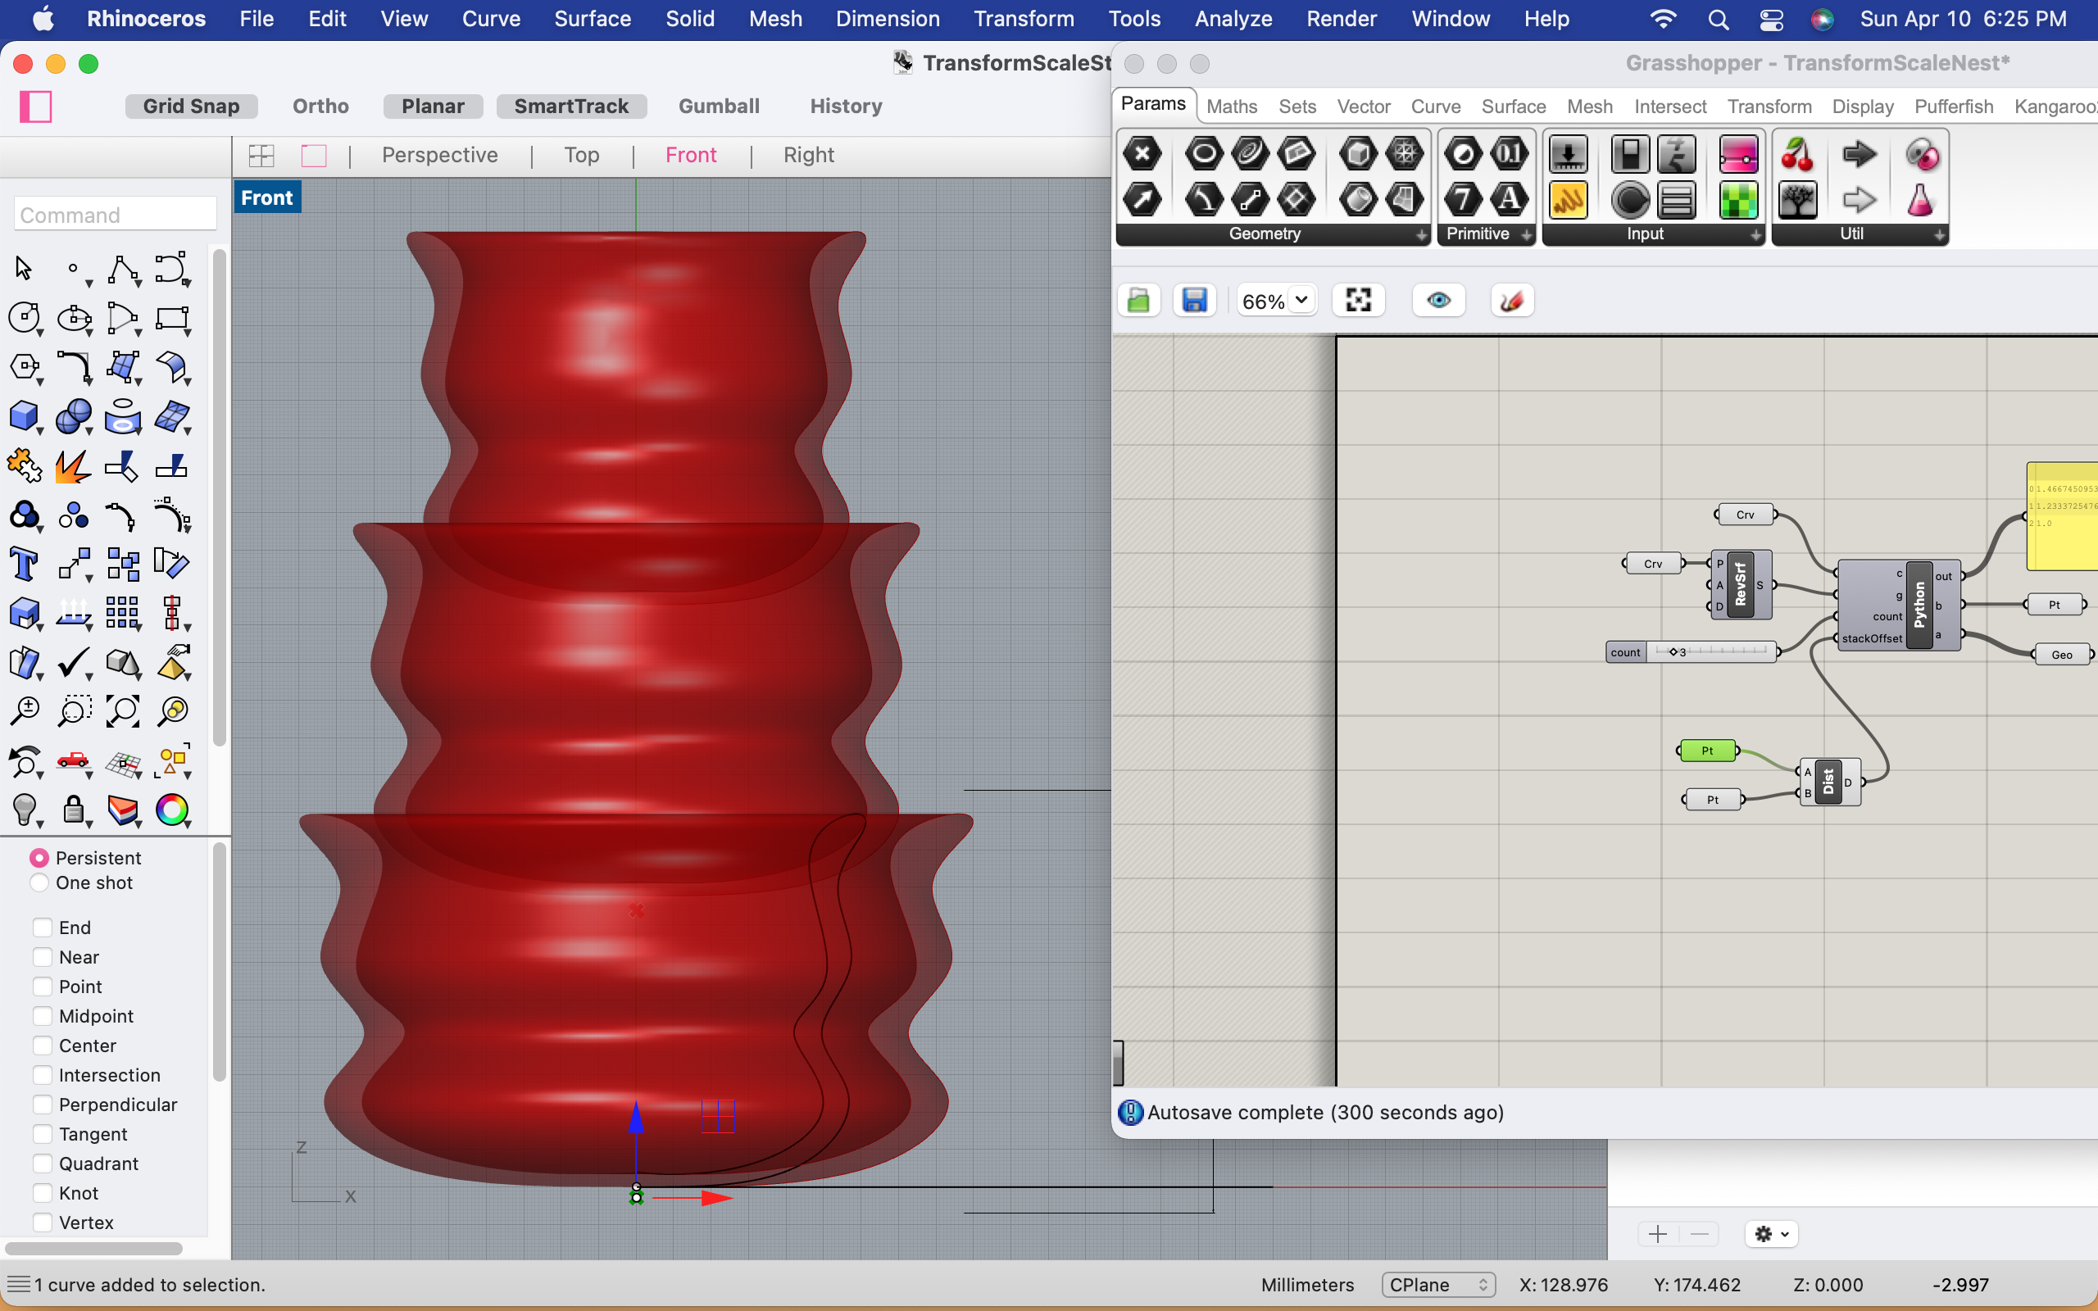Toggle the Gumball button
This screenshot has width=2098, height=1311.
click(x=719, y=106)
